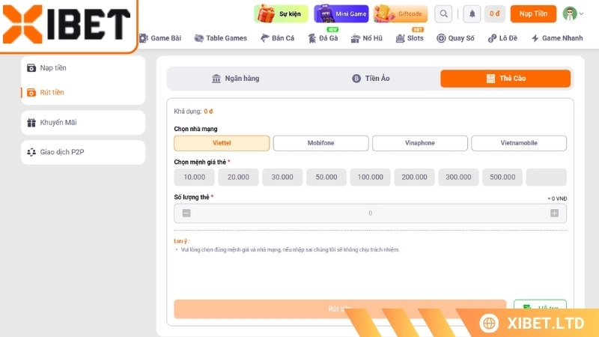Image resolution: width=599 pixels, height=337 pixels.
Task: Select Vietnamobile network
Action: (x=519, y=143)
